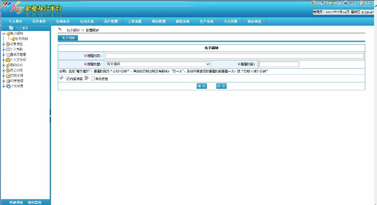Expand the 印章管理 tree node

4,81
